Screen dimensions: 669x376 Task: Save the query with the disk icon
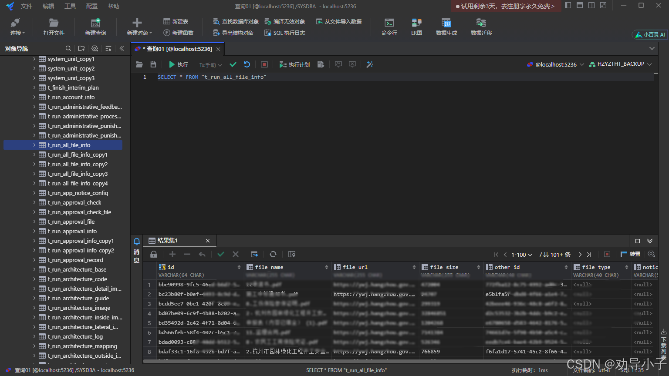point(153,64)
